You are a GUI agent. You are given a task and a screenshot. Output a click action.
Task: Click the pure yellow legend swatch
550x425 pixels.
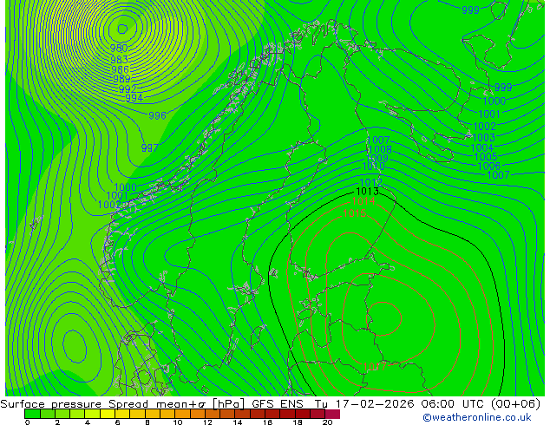point(108,414)
